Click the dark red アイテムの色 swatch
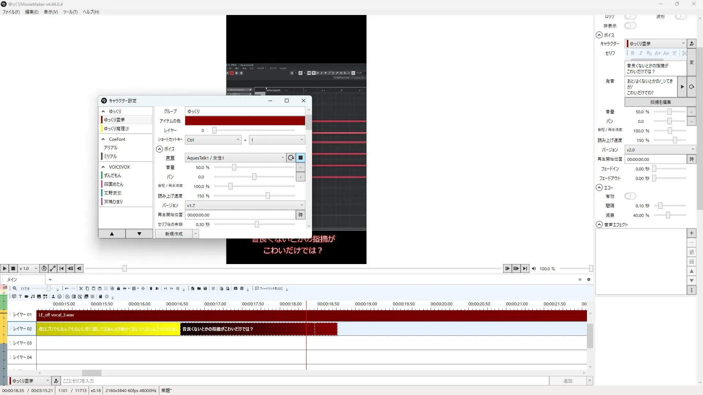Screen dimensions: 703x395 245,121
